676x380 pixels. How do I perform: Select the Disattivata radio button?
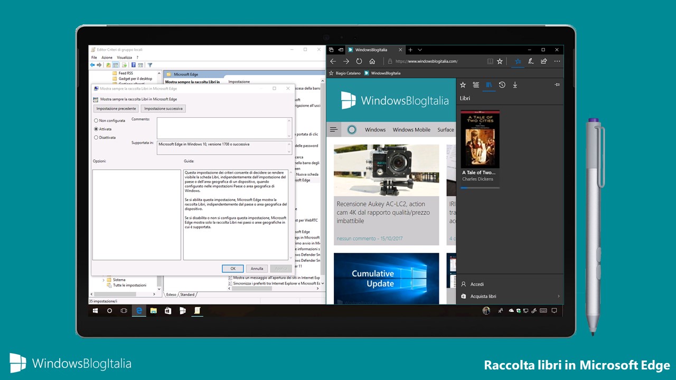(x=96, y=137)
